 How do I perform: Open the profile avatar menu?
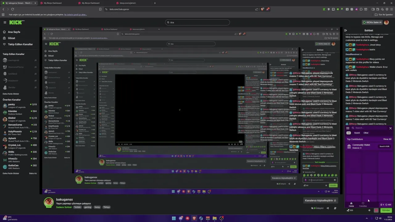click(386, 22)
